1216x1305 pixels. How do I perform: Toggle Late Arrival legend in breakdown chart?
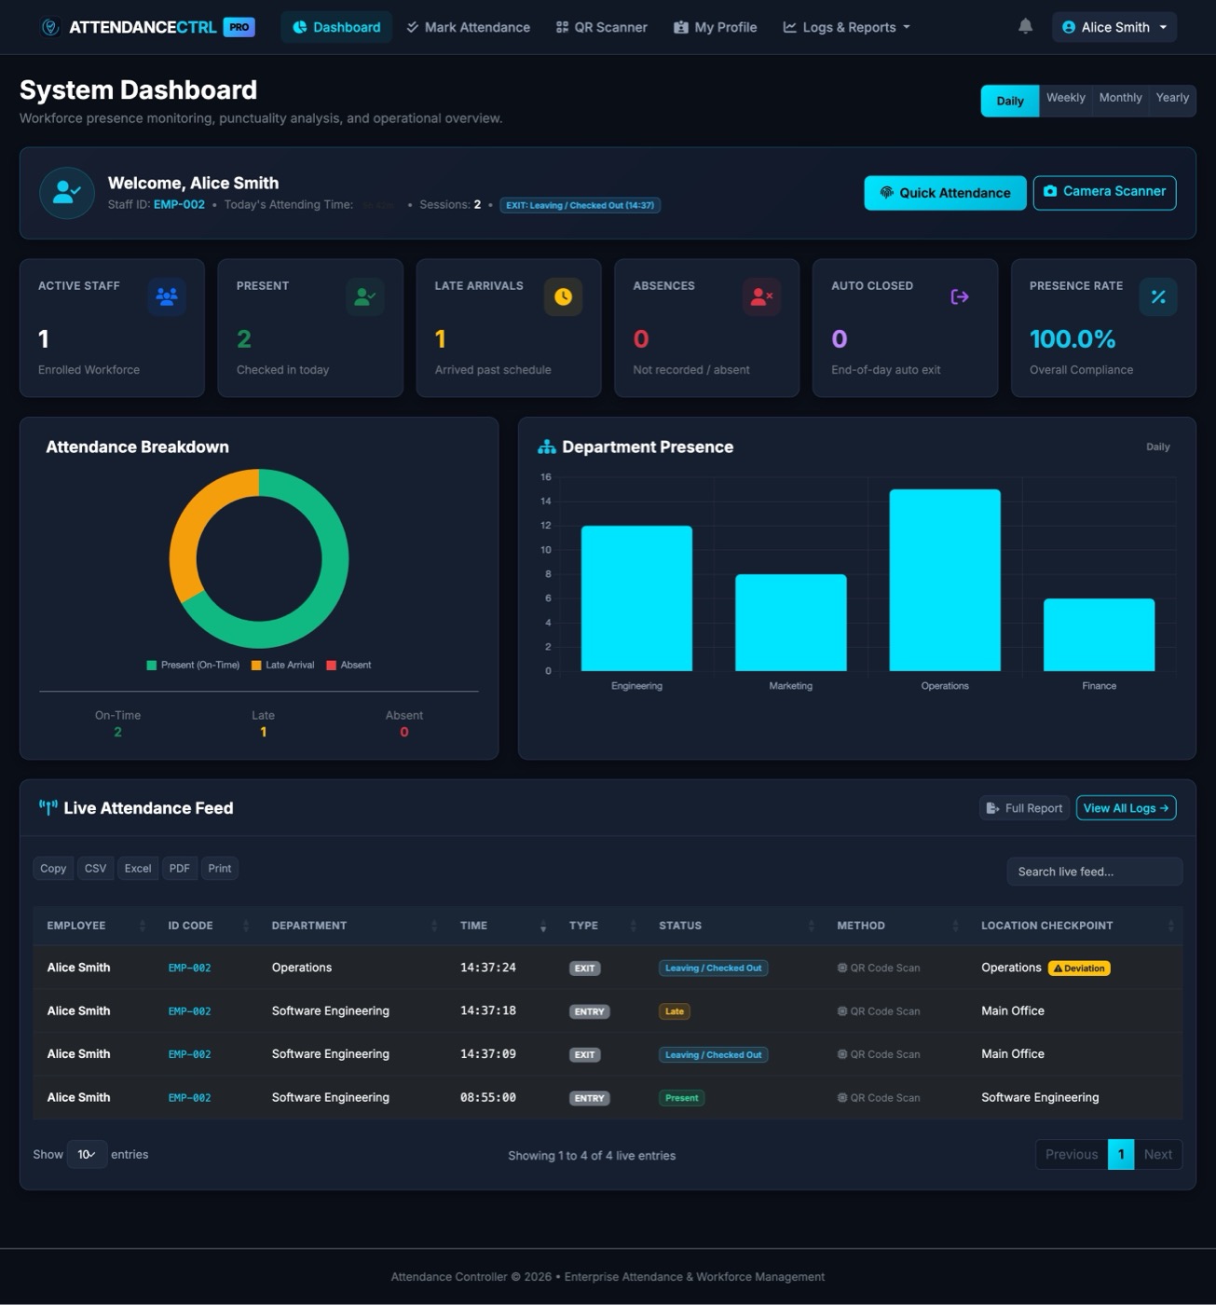tap(282, 665)
